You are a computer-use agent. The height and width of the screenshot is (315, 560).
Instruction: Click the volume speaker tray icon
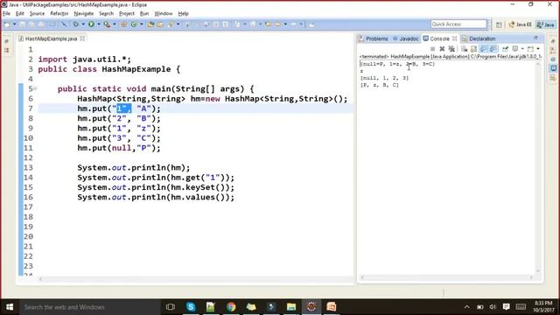tap(493, 307)
